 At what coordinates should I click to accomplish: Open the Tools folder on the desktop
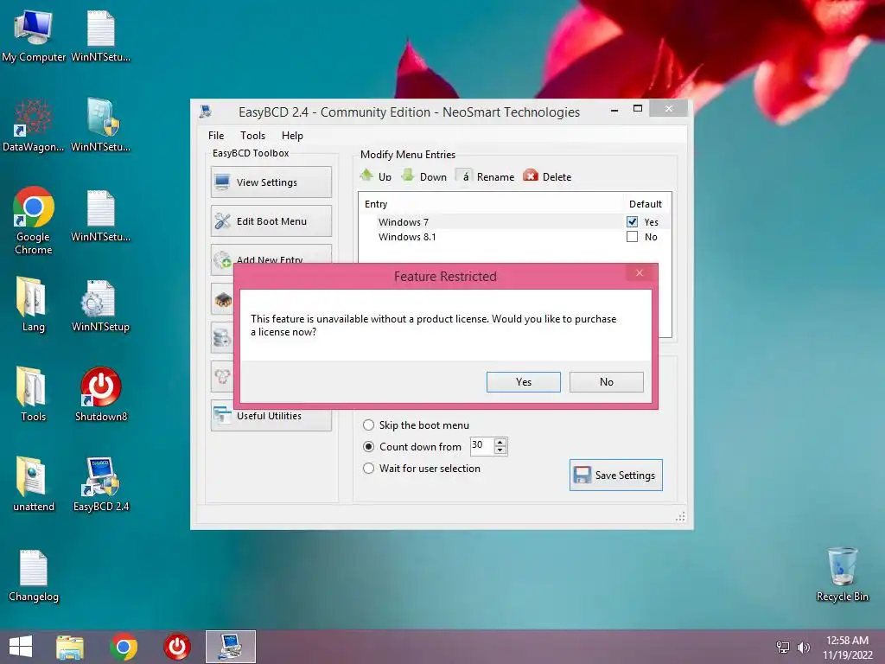pos(34,393)
